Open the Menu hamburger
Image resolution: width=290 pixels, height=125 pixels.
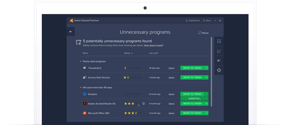(x=207, y=21)
